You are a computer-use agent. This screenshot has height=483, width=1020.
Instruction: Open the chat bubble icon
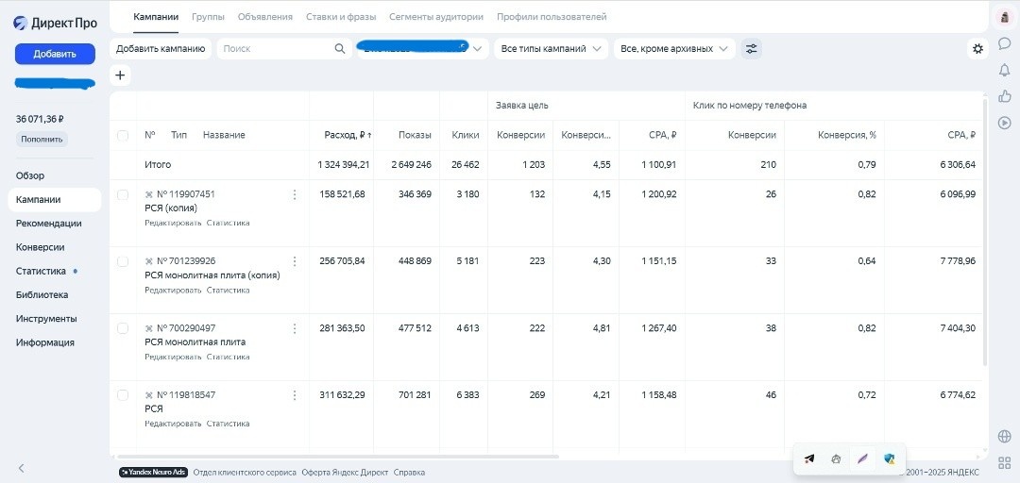click(1004, 43)
